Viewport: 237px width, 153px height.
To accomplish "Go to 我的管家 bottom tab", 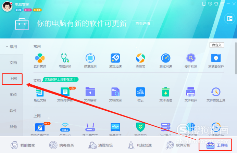I will pos(23,145).
